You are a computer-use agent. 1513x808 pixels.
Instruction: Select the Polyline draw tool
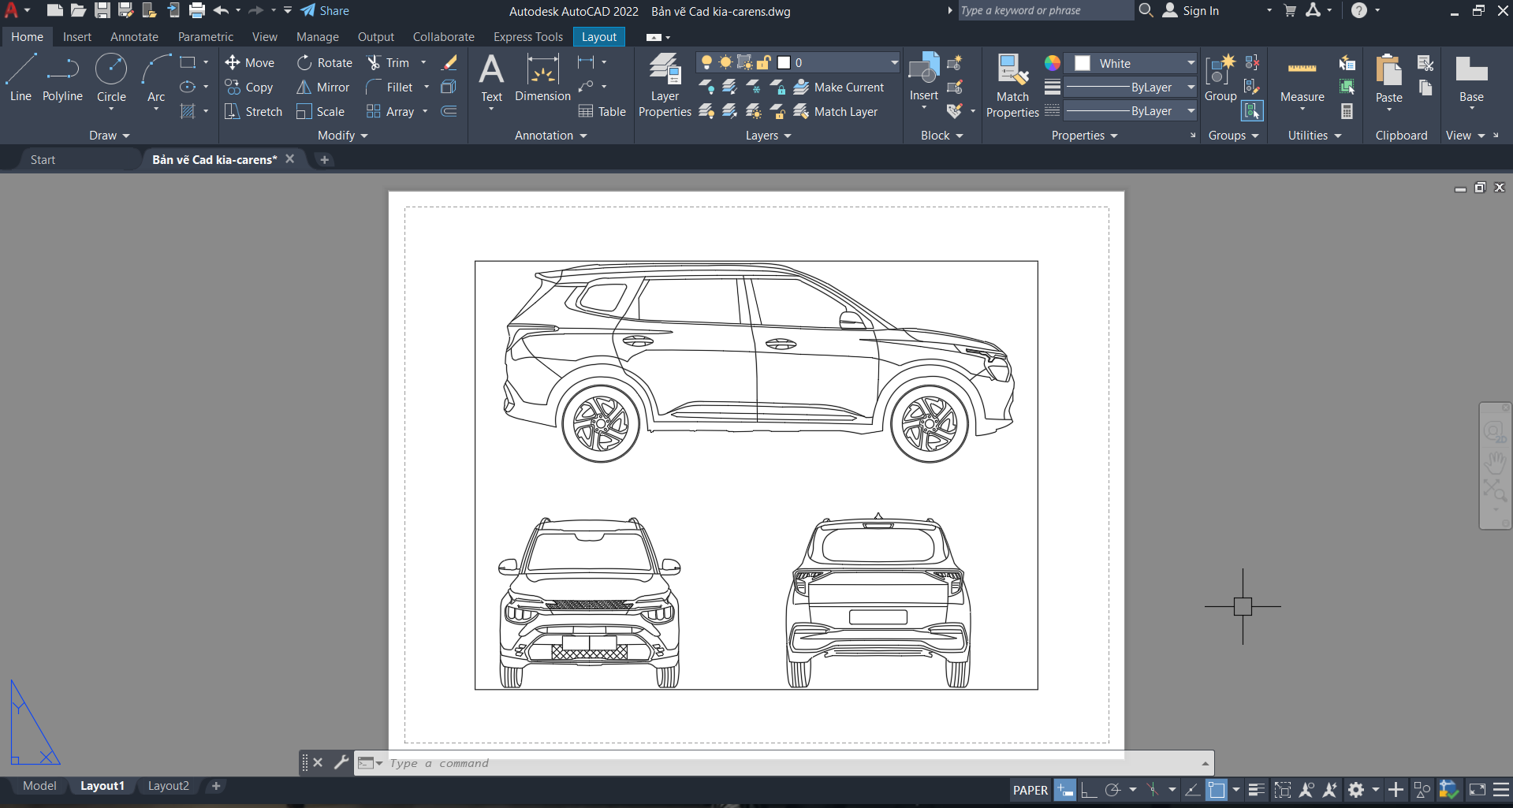coord(62,79)
